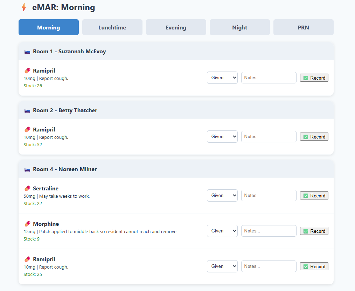The image size is (355, 291).
Task: Record Betty Thatcher's Ramipril dose
Action: click(x=314, y=137)
